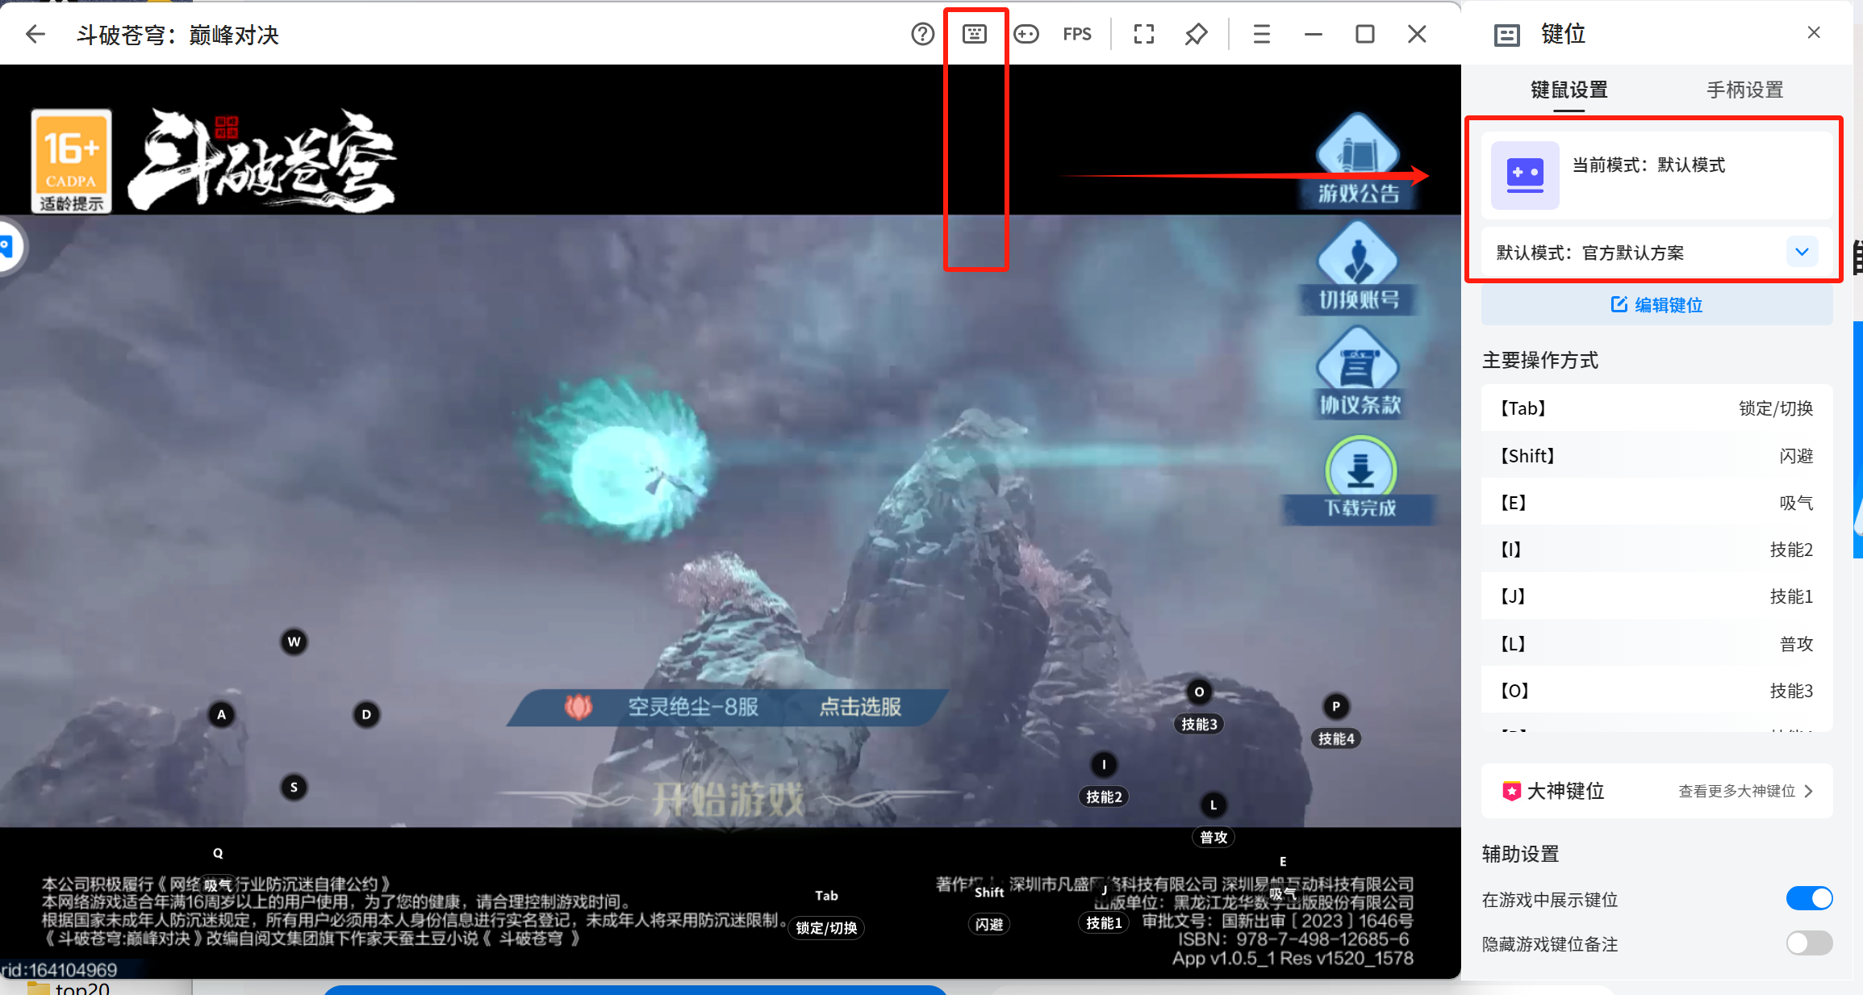Click the 闪避 Shift overlay label
Image resolution: width=1863 pixels, height=995 pixels.
click(989, 924)
